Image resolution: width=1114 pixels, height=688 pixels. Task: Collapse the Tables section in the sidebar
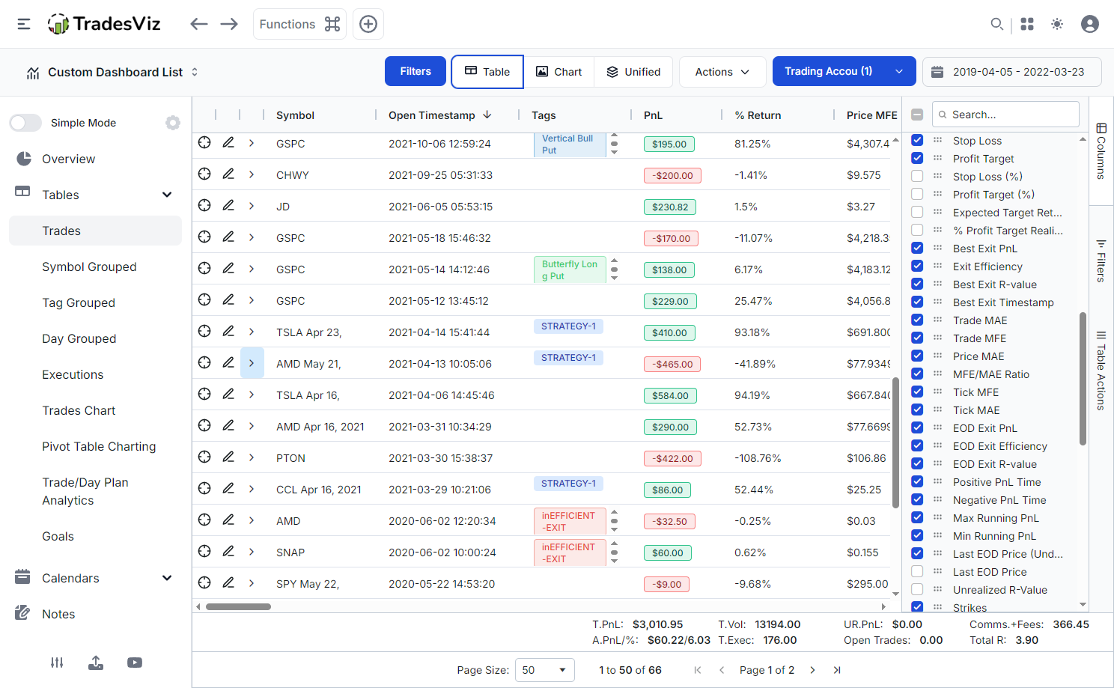pyautogui.click(x=167, y=194)
